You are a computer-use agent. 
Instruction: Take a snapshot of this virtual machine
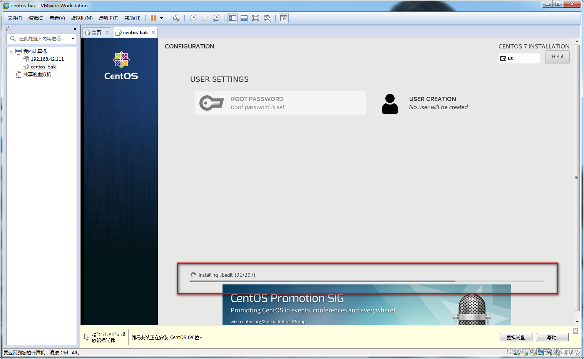[x=193, y=18]
